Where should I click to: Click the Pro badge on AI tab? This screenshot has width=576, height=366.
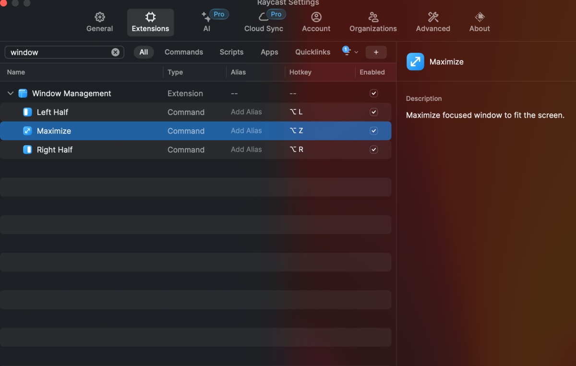(x=219, y=14)
